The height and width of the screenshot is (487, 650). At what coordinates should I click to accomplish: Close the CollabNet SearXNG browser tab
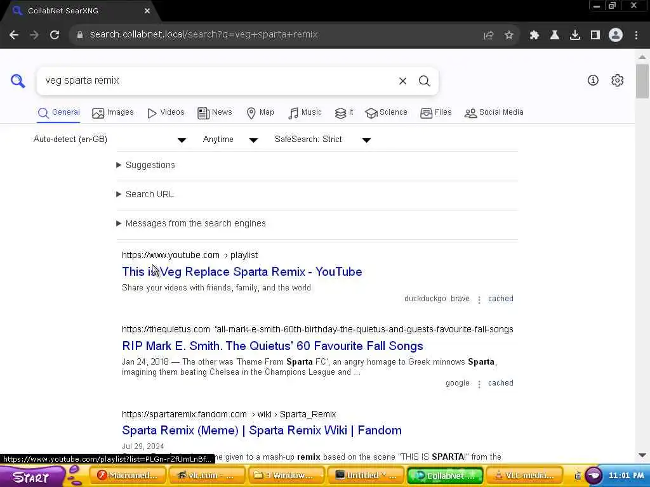147,11
